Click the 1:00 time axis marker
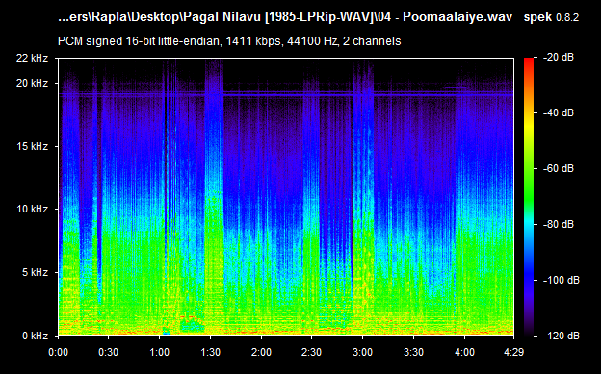 click(160, 352)
